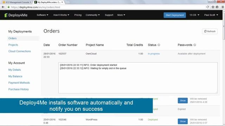Viewport: 225px width, 126px height.
Task: Select the My Deploy4Me orders tab
Action: coord(49,2)
